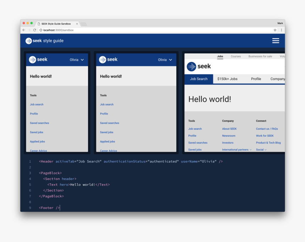Click Profile link in first preview footer

(34, 114)
